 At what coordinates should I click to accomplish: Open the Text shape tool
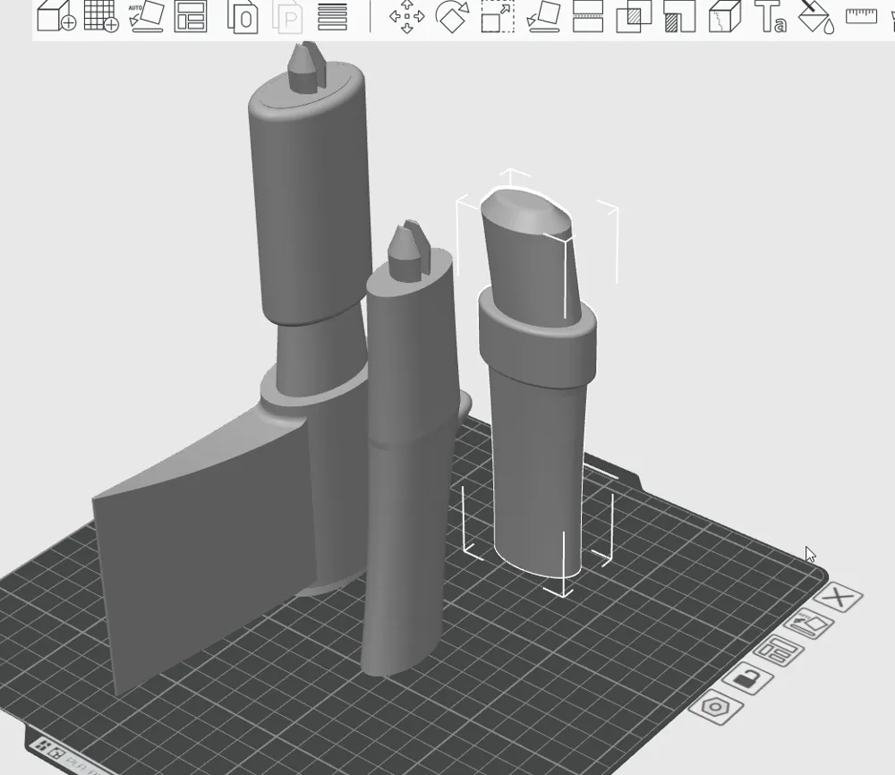(x=771, y=16)
